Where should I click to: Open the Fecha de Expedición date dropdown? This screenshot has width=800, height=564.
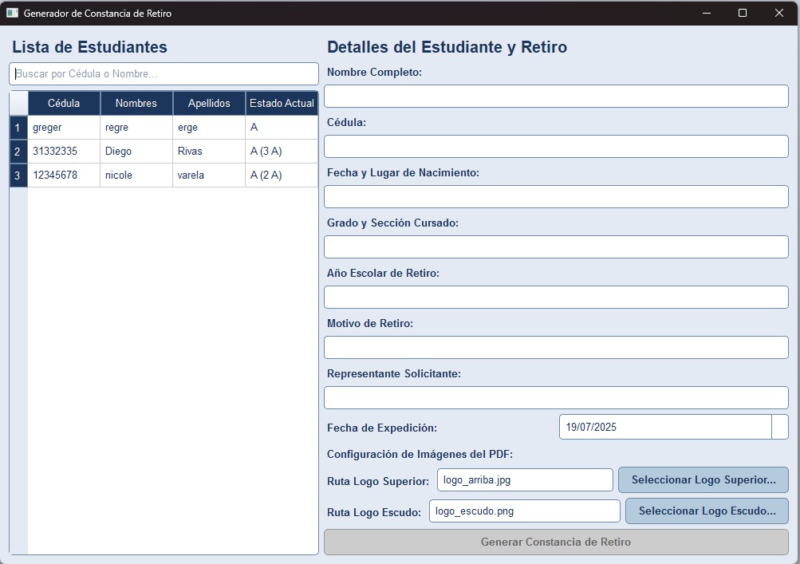click(780, 427)
